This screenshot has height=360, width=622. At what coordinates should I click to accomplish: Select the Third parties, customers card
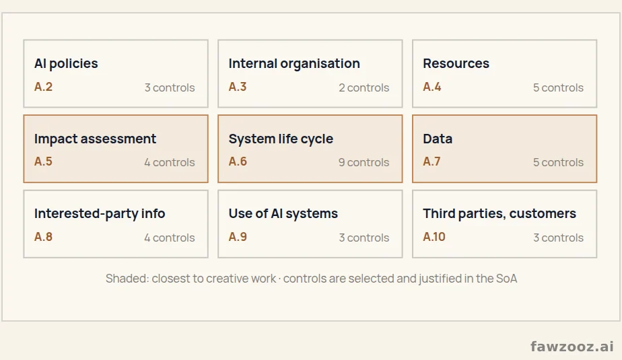(x=505, y=224)
